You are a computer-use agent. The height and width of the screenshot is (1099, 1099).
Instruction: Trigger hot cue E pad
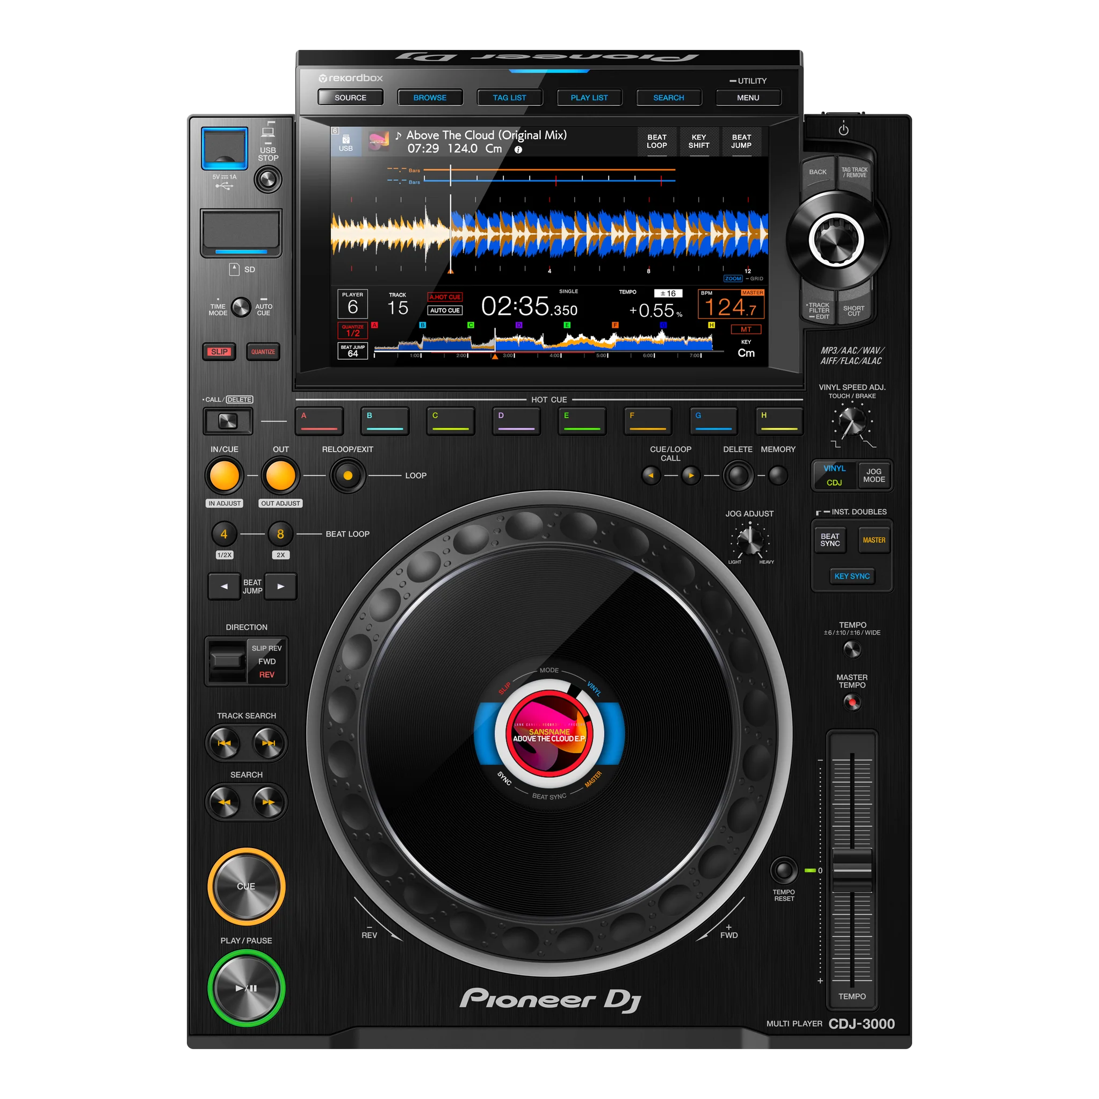tap(582, 421)
